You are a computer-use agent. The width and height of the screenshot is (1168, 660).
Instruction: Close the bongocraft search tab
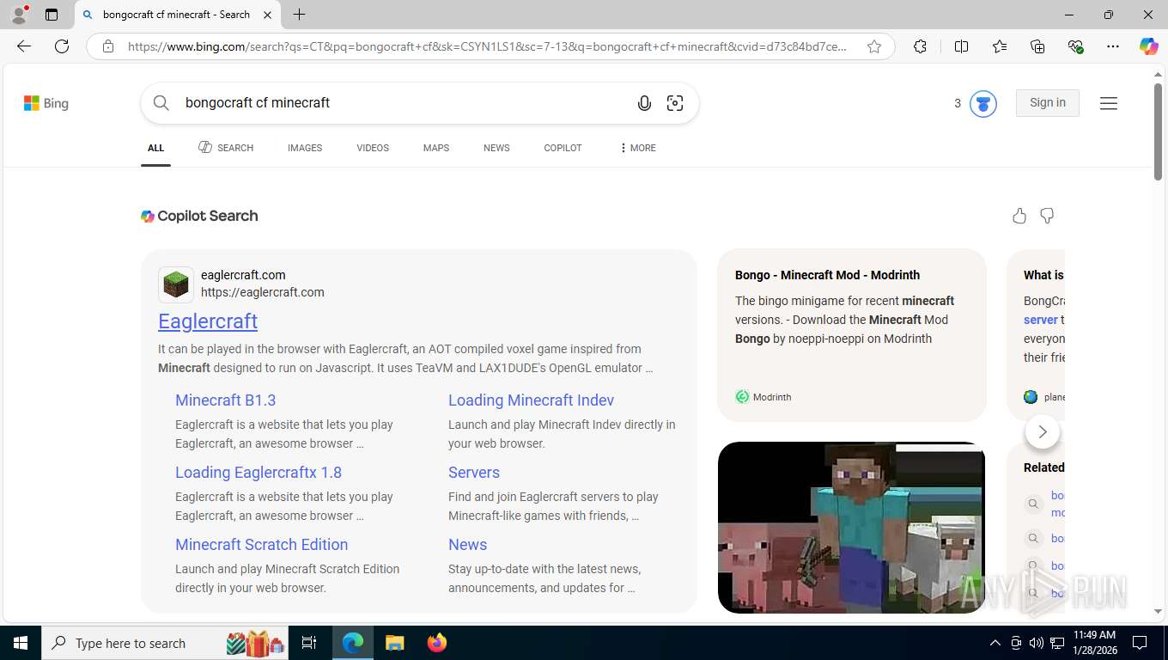point(267,15)
